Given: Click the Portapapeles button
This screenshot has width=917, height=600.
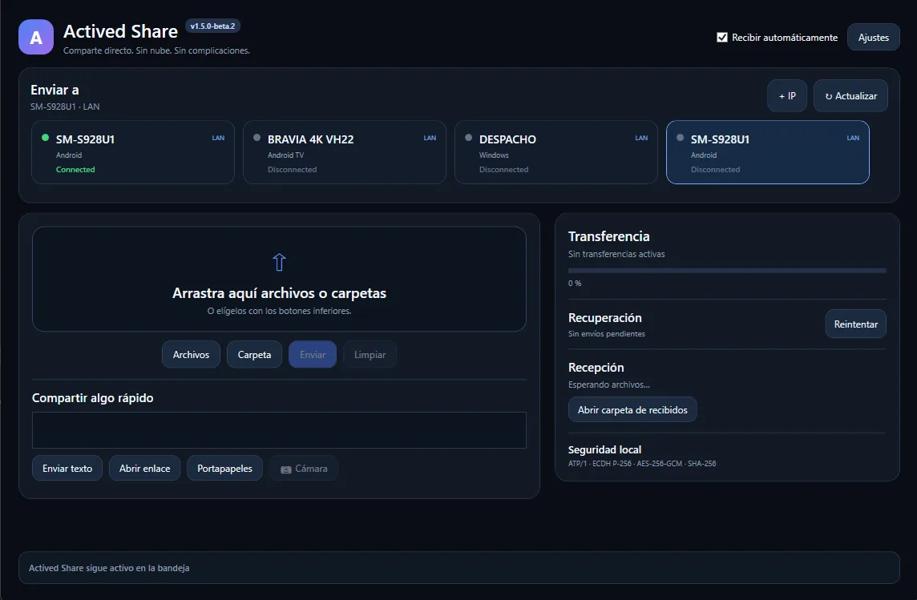Looking at the screenshot, I should [x=224, y=469].
